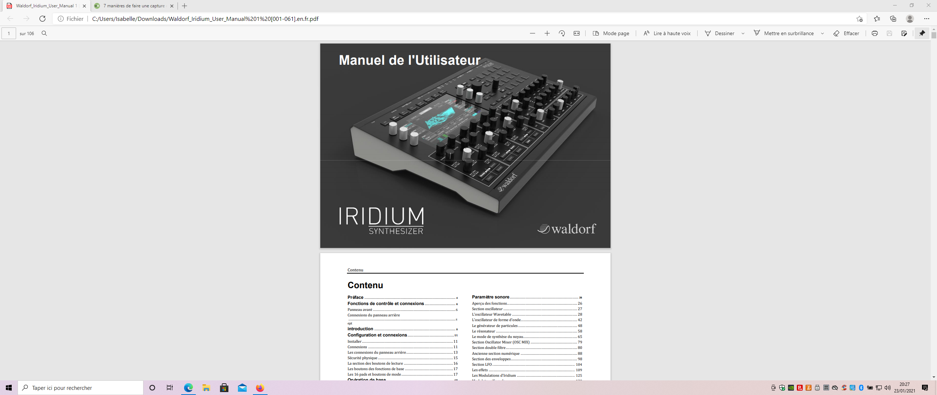Open Microsoft Edge from taskbar

188,388
